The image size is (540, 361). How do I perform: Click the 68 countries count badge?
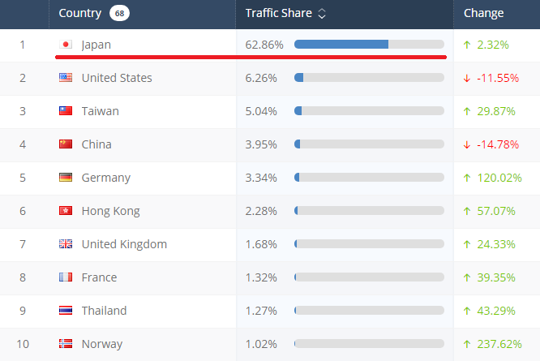[x=120, y=13]
